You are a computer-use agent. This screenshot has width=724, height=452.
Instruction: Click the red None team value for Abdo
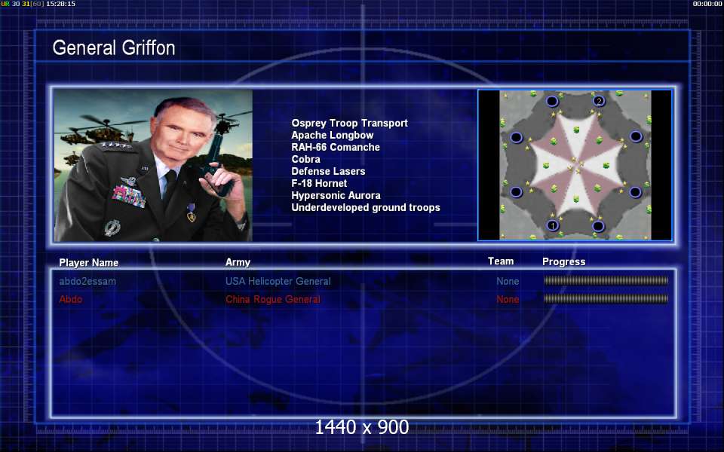tap(508, 299)
